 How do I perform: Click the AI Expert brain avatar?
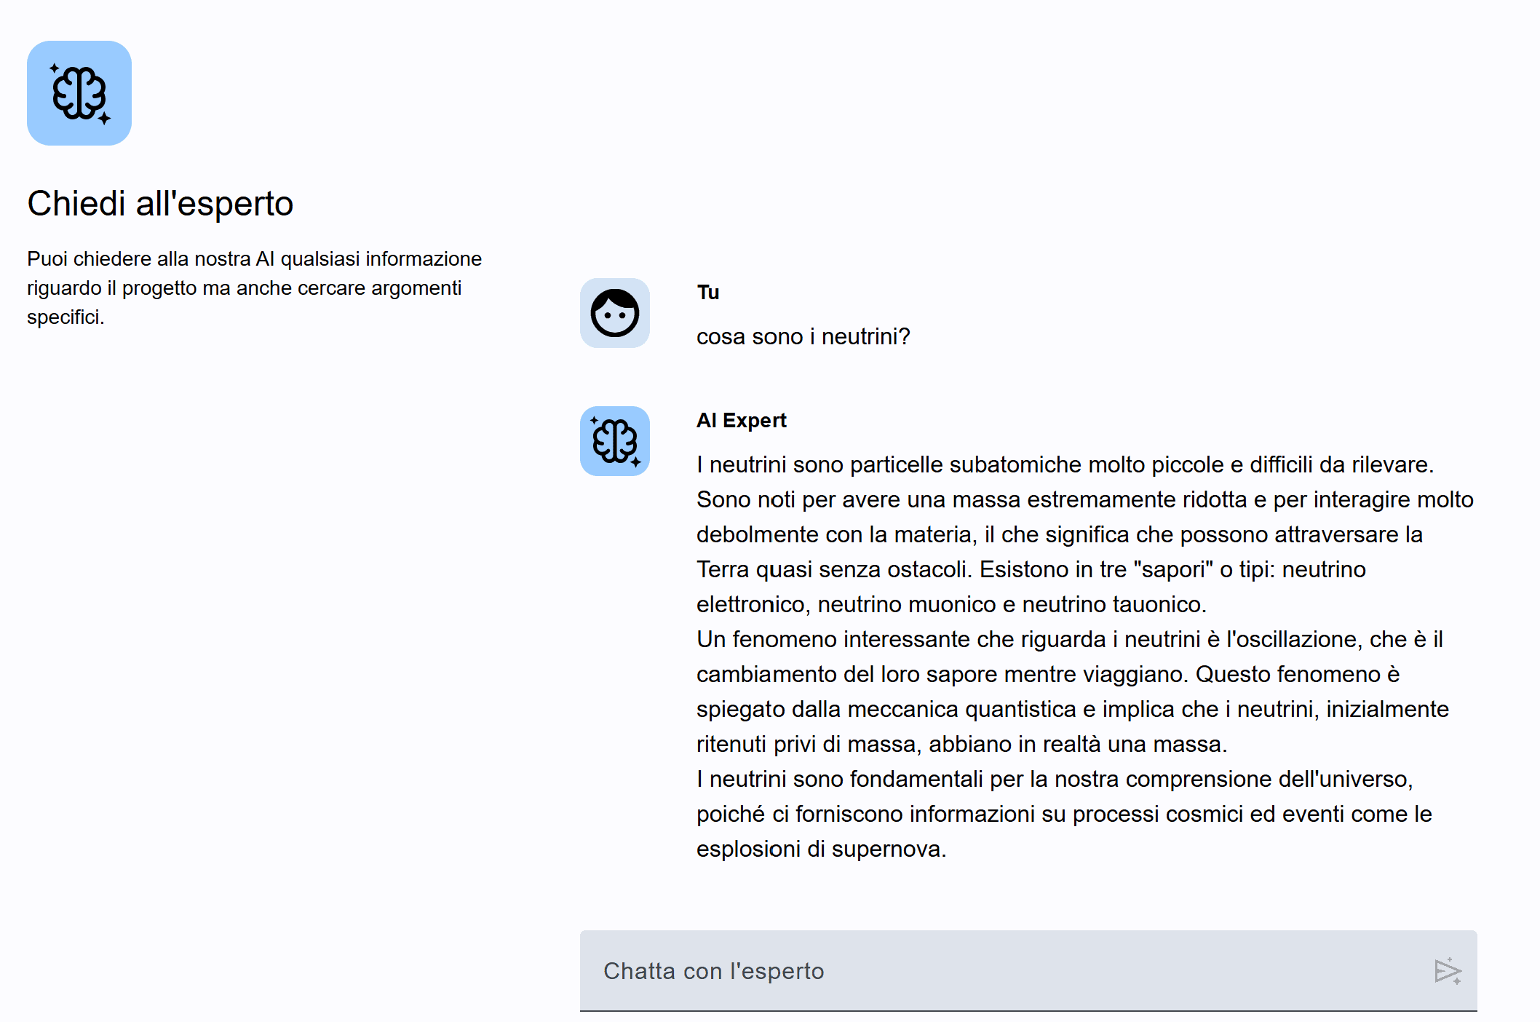(x=614, y=441)
